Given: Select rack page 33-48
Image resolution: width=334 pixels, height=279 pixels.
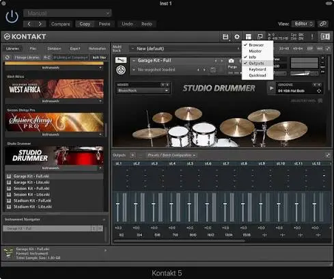Looking at the screenshot, I should (x=284, y=49).
